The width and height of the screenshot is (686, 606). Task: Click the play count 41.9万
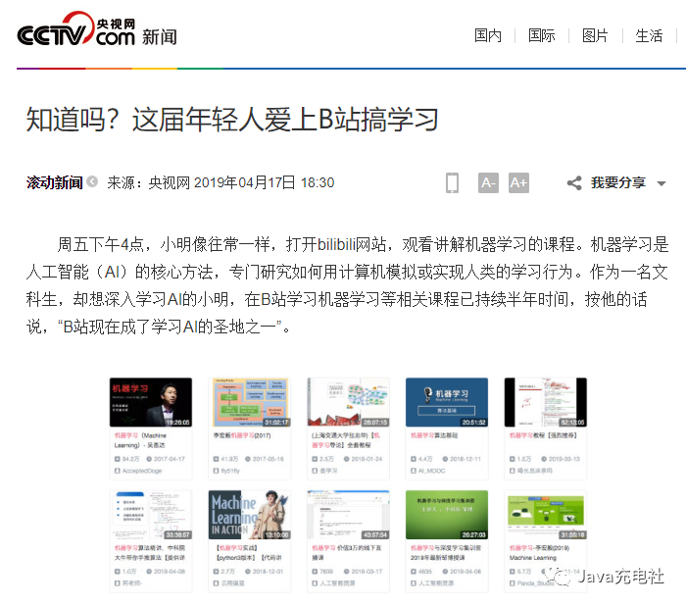tap(229, 459)
